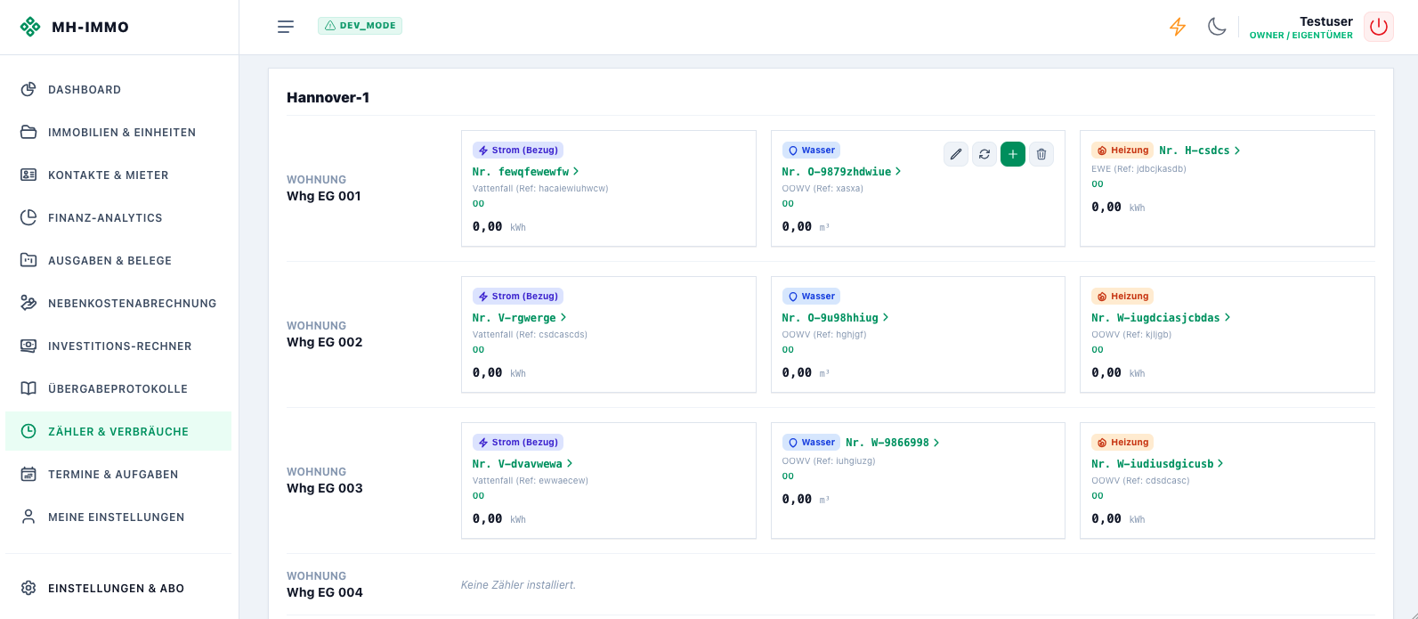Open Einstellungen & Abo
The width and height of the screenshot is (1418, 619).
[118, 588]
